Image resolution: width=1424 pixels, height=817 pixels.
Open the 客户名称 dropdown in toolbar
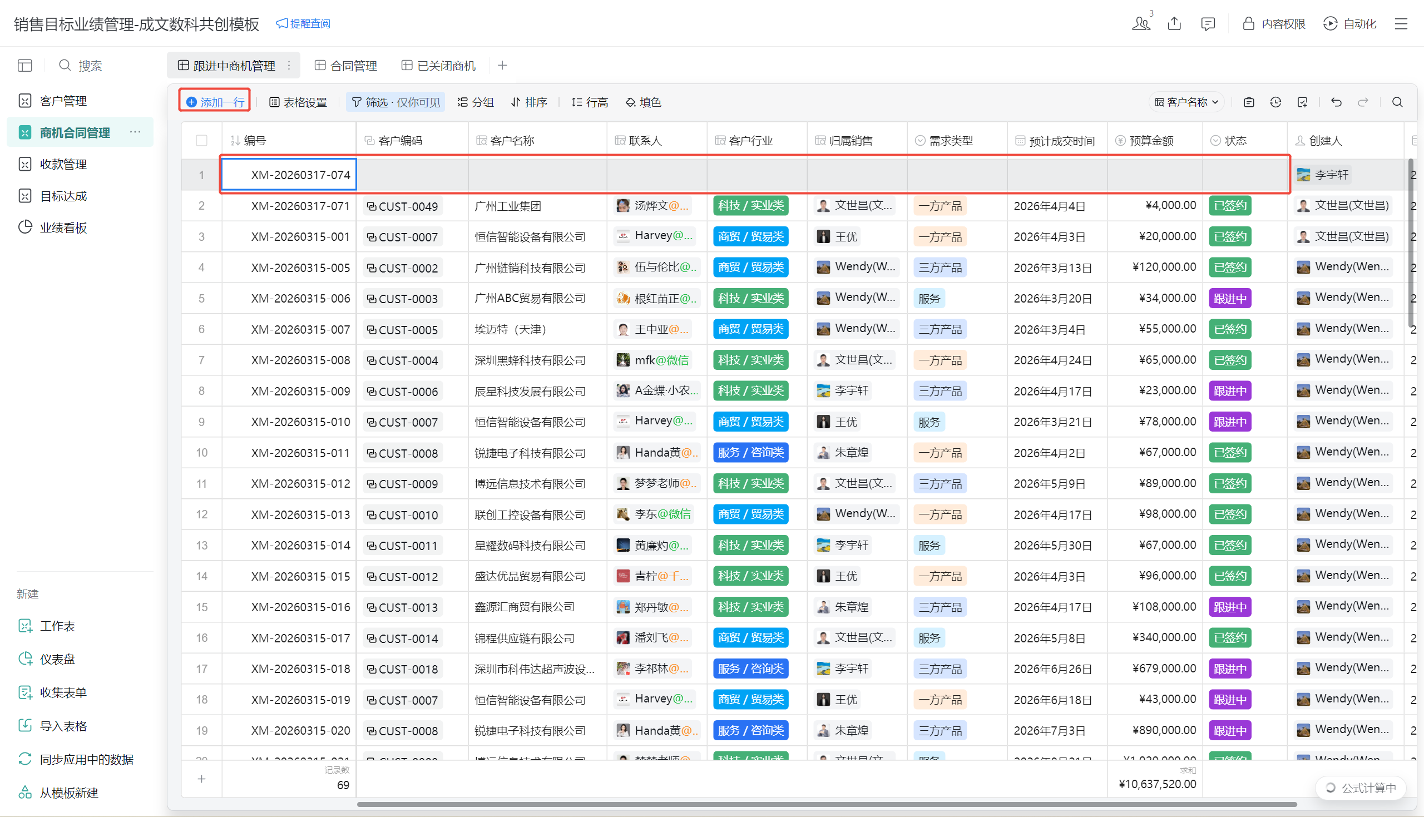pos(1186,102)
